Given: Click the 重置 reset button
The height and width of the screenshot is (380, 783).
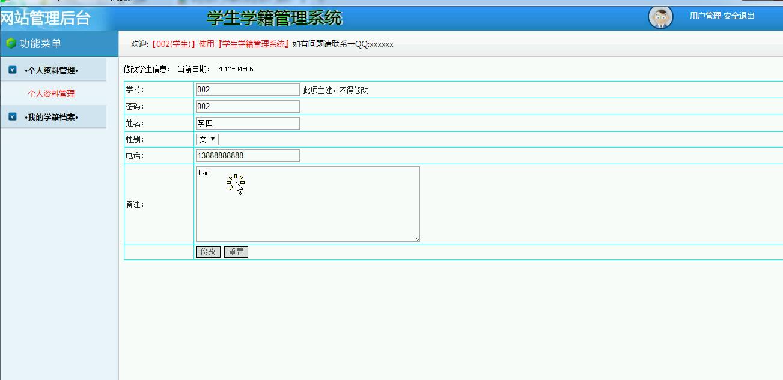Looking at the screenshot, I should tap(236, 252).
